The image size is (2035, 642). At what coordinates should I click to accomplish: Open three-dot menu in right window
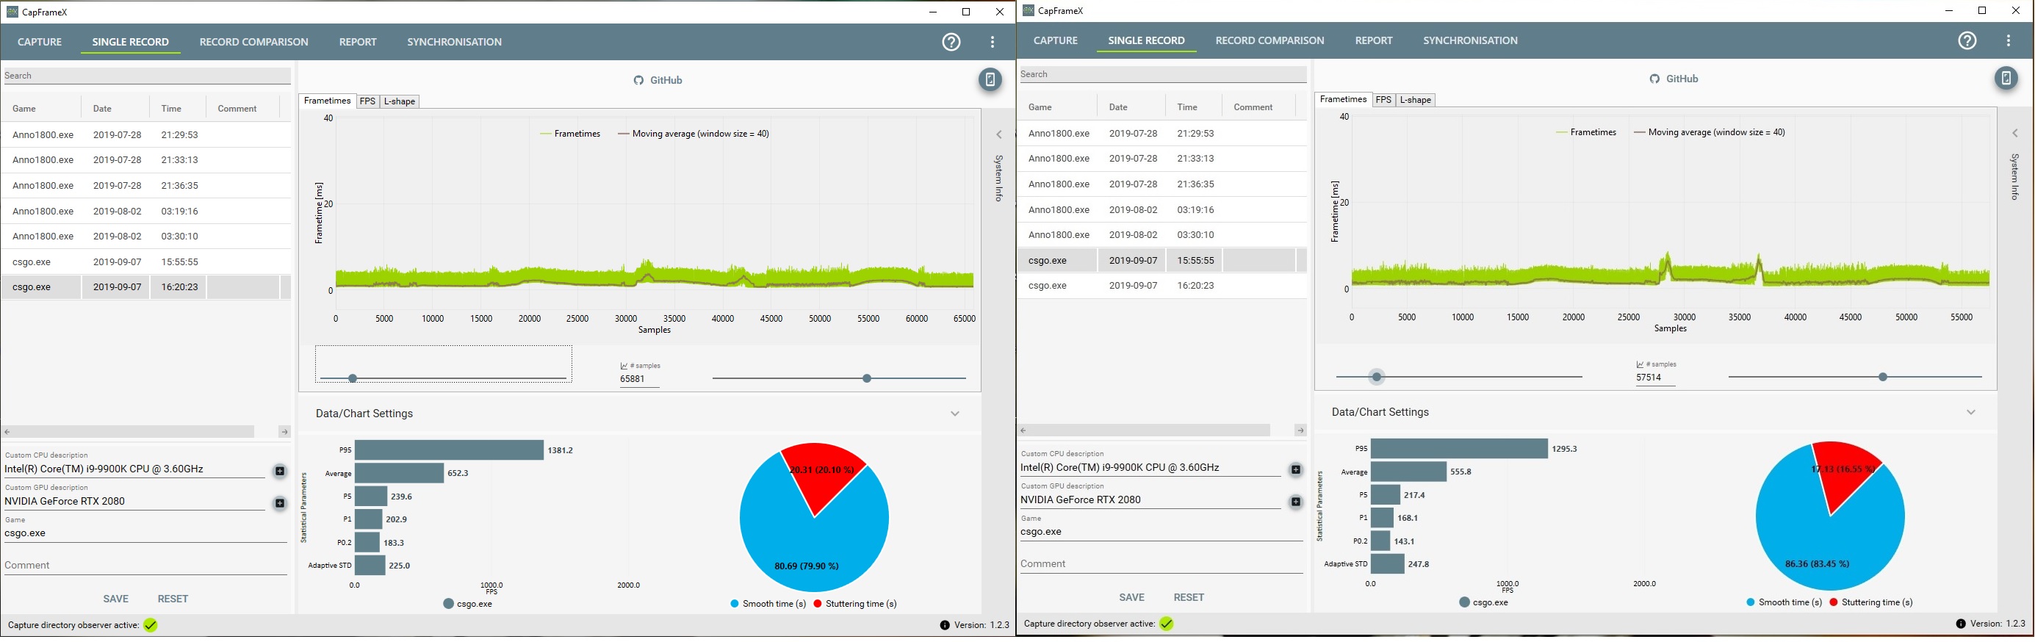pos(2008,40)
